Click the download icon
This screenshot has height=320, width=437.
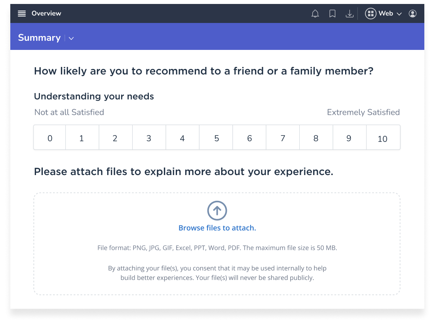click(x=350, y=13)
